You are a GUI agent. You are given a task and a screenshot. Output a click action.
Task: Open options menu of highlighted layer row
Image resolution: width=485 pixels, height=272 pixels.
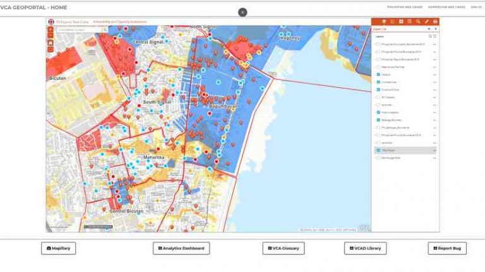434,150
